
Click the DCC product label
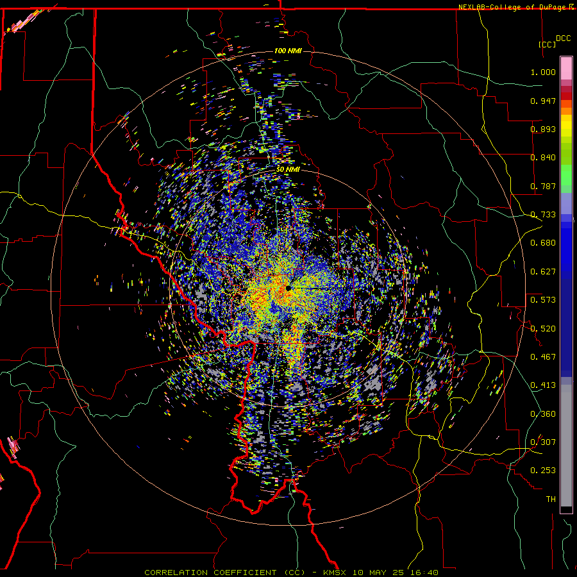(563, 38)
